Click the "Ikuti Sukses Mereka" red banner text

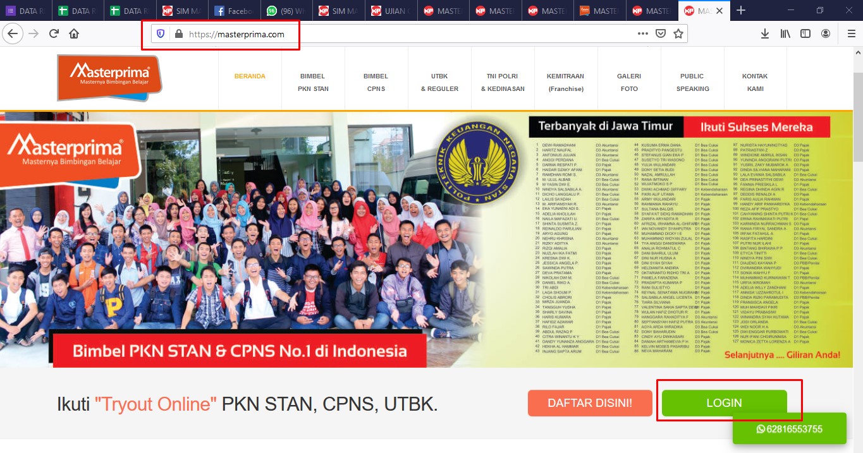point(757,127)
